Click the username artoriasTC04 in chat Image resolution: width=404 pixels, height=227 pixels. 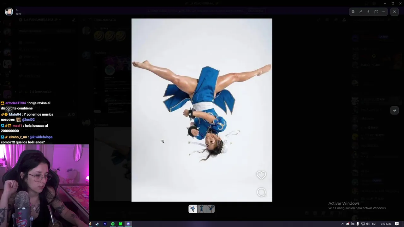click(15, 103)
